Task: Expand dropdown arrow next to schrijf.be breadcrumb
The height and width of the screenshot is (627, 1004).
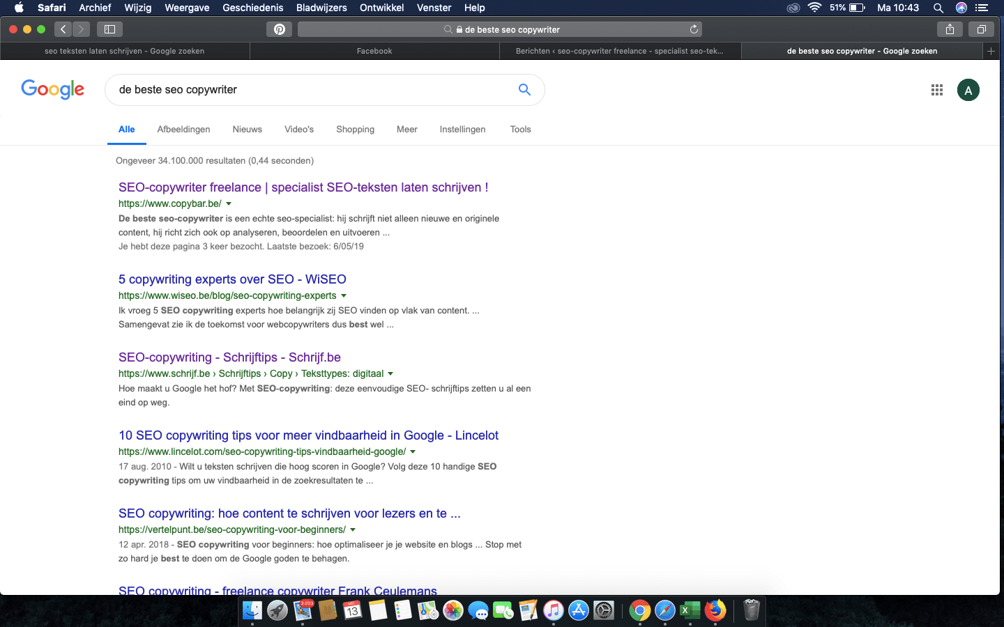Action: (390, 374)
